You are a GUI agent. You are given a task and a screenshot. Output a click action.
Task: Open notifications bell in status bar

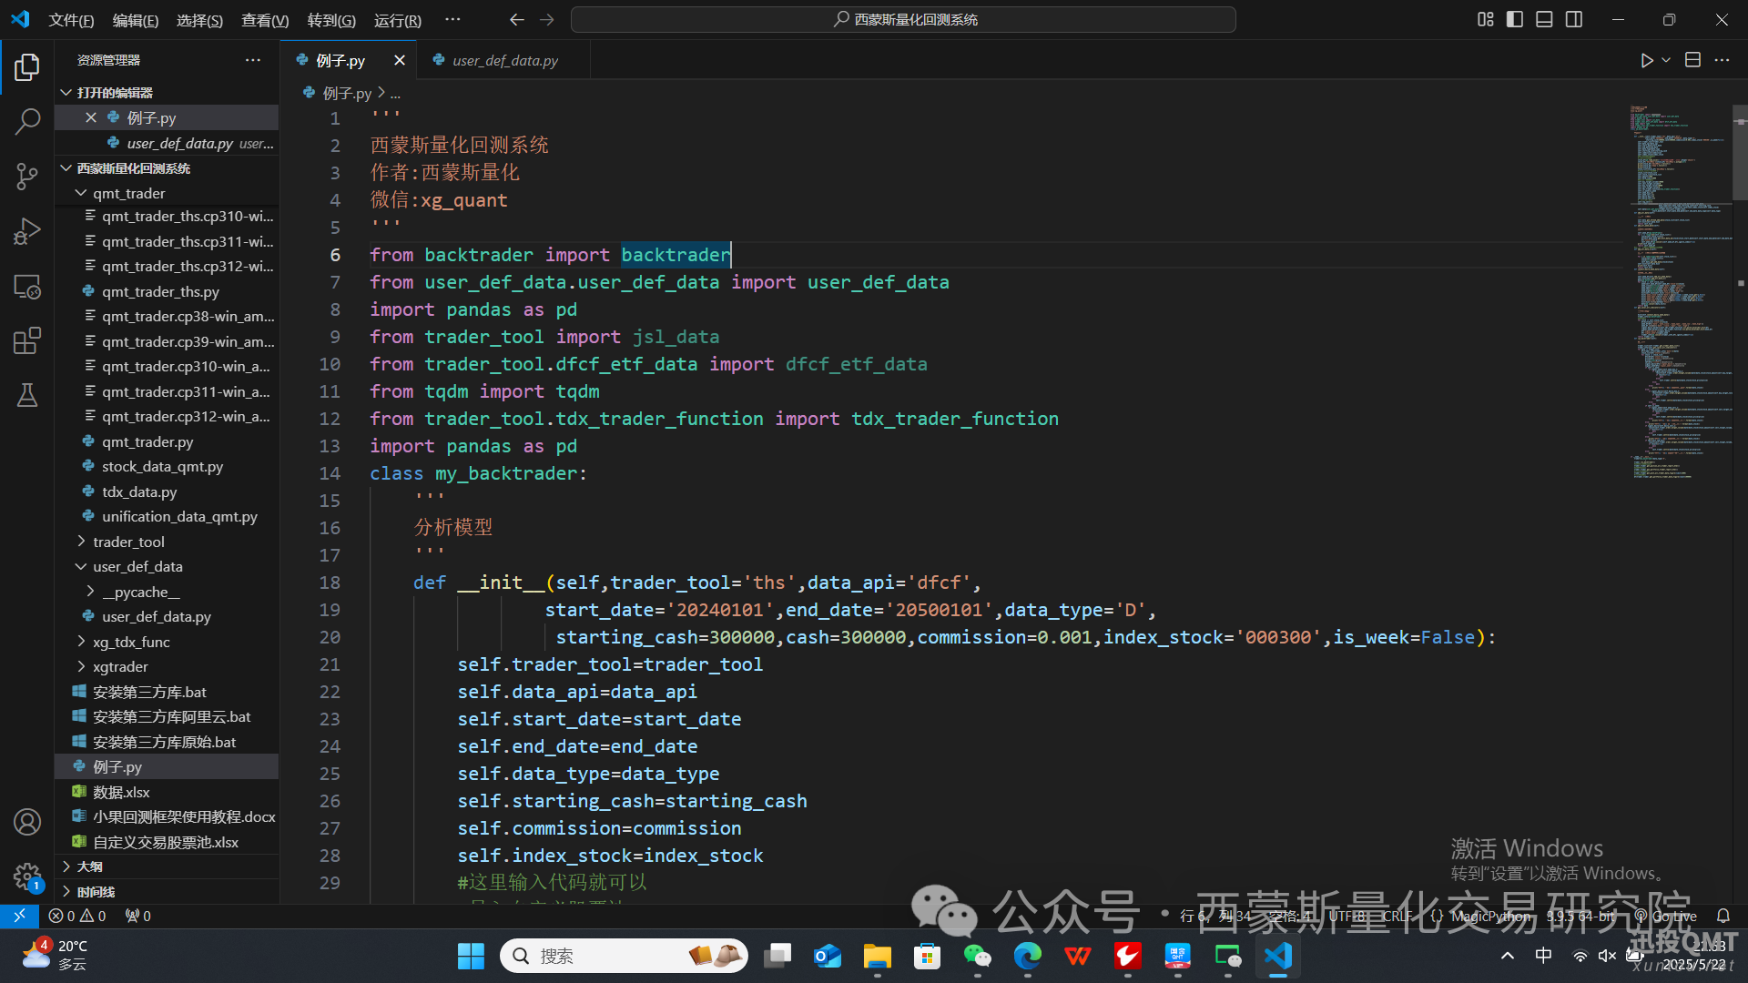tap(1723, 916)
